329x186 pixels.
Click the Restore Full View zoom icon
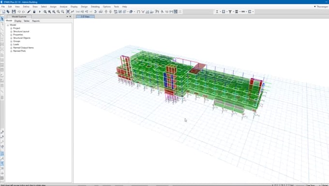(x=49, y=12)
